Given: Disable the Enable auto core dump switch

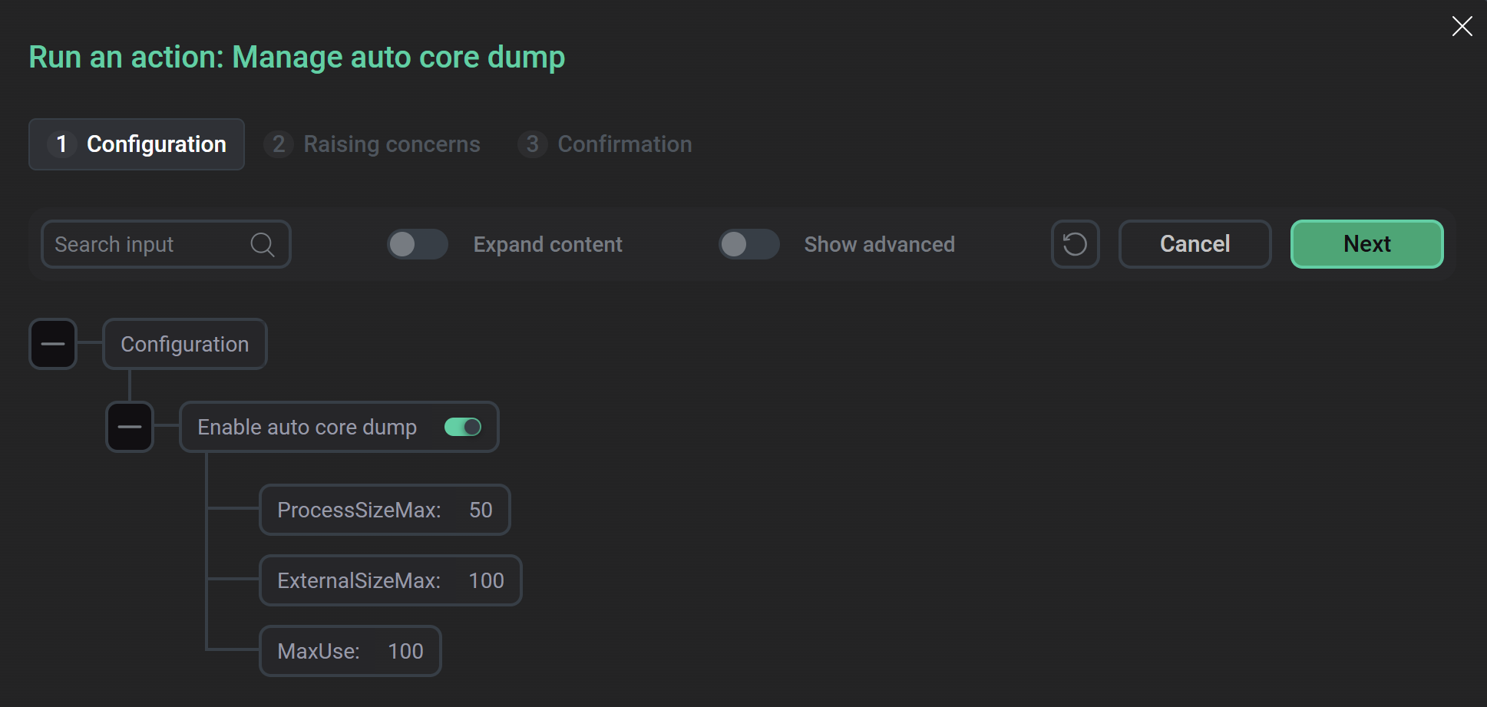Looking at the screenshot, I should [x=463, y=427].
